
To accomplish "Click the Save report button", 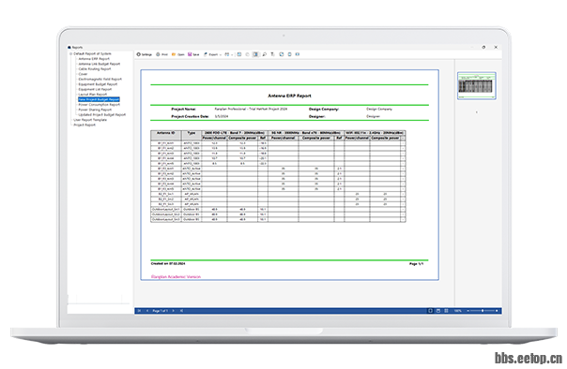I will [193, 54].
